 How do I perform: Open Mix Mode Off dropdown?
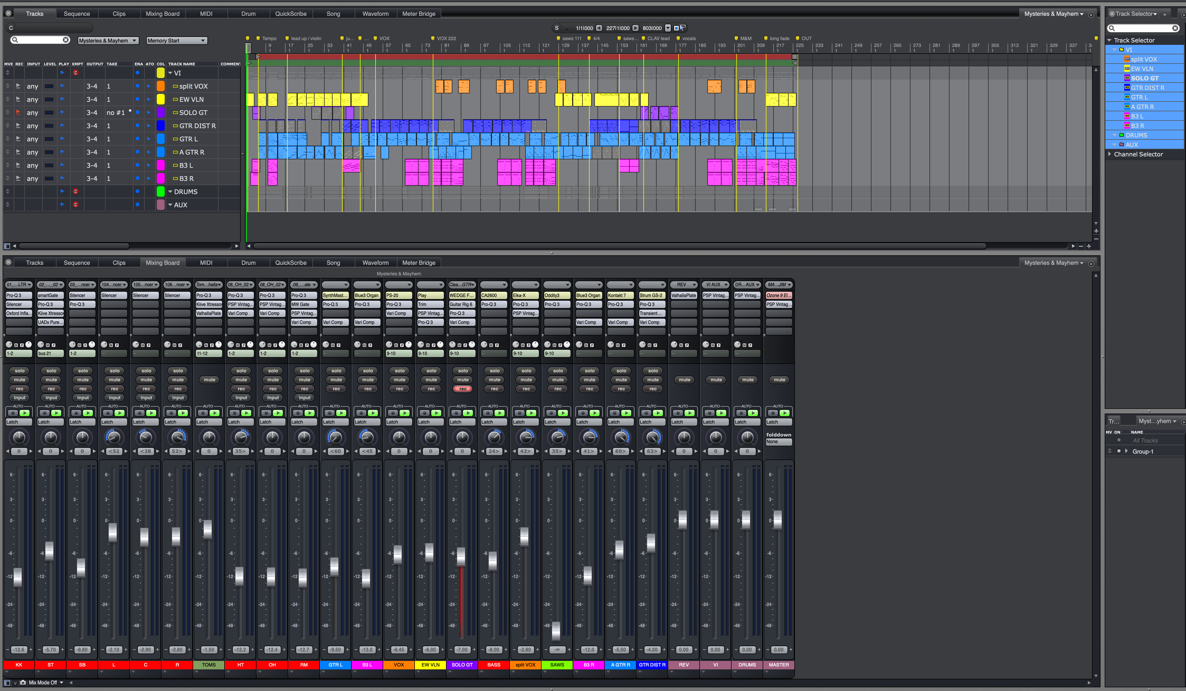[46, 683]
